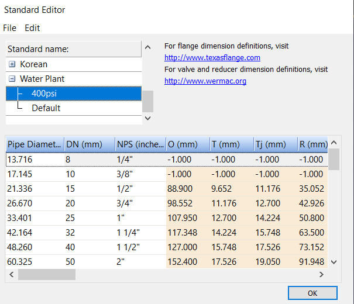Click the standards list scroll-down arrow
Screen dimensions: 354x304
pos(147,118)
